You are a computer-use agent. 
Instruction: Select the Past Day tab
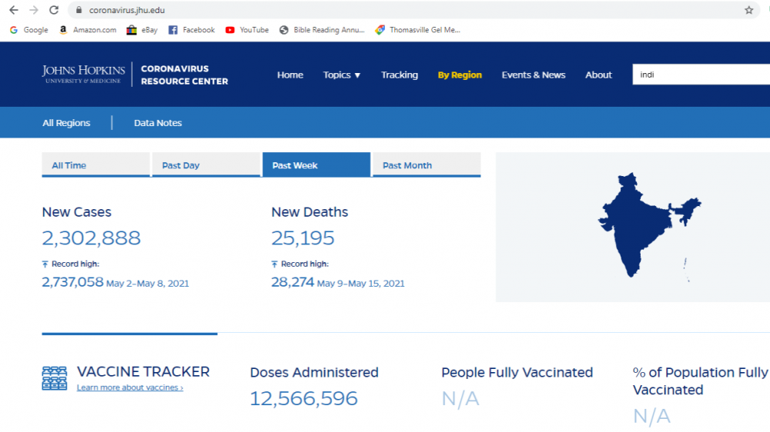click(206, 165)
